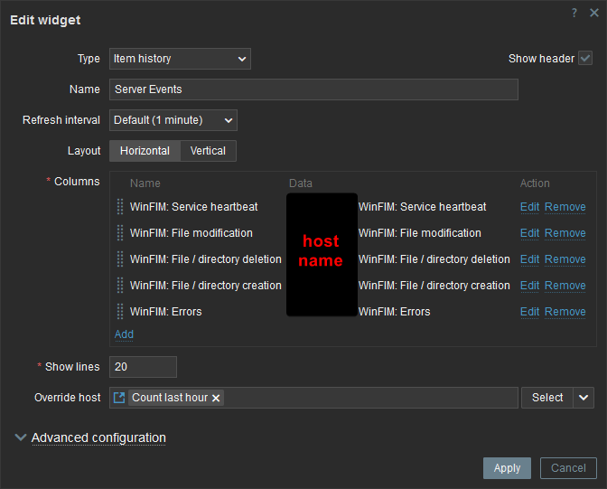Click the Data column header
This screenshot has height=489, width=607.
301,183
